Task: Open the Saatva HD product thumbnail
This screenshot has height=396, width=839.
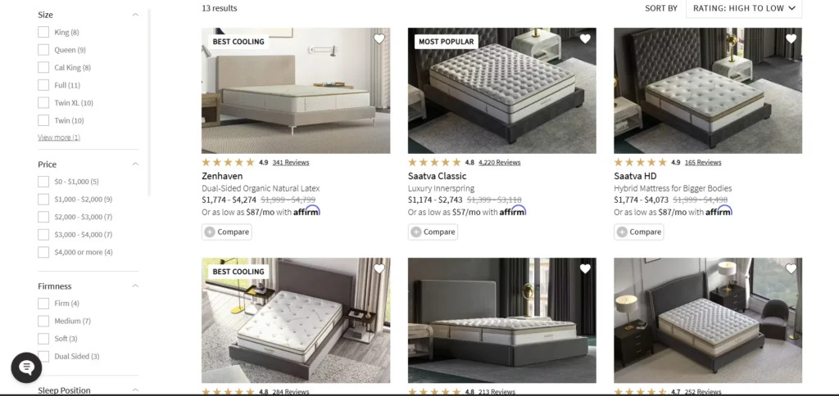Action: (x=707, y=91)
